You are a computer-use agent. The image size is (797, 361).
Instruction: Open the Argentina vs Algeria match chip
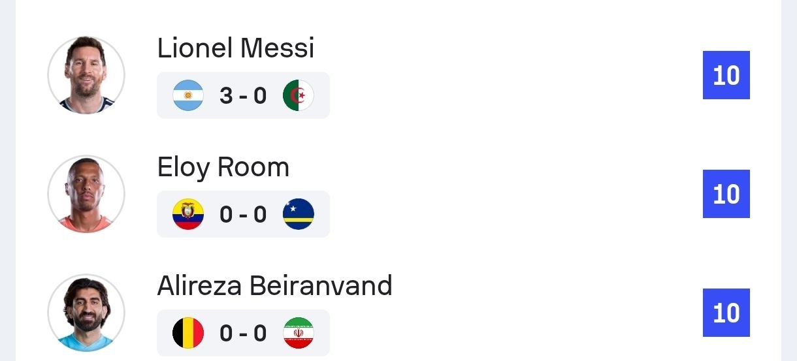pyautogui.click(x=243, y=95)
